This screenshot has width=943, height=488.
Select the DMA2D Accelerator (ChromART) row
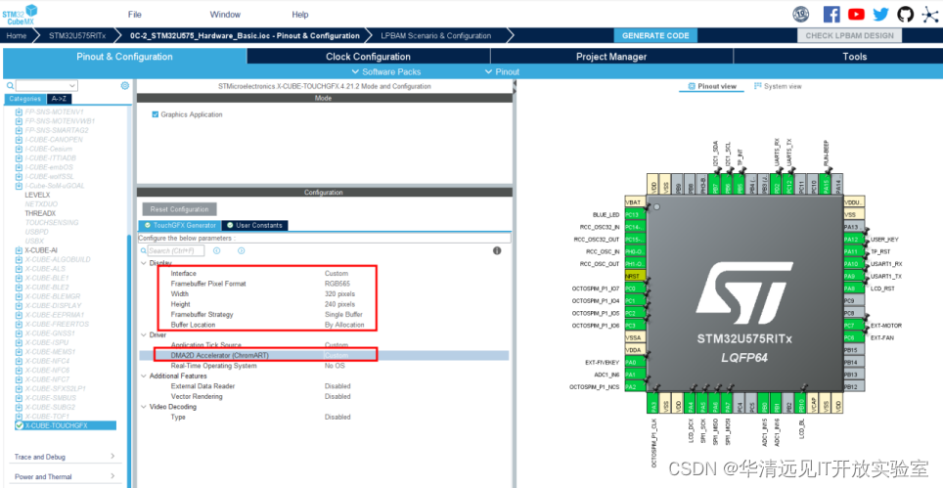click(x=324, y=355)
